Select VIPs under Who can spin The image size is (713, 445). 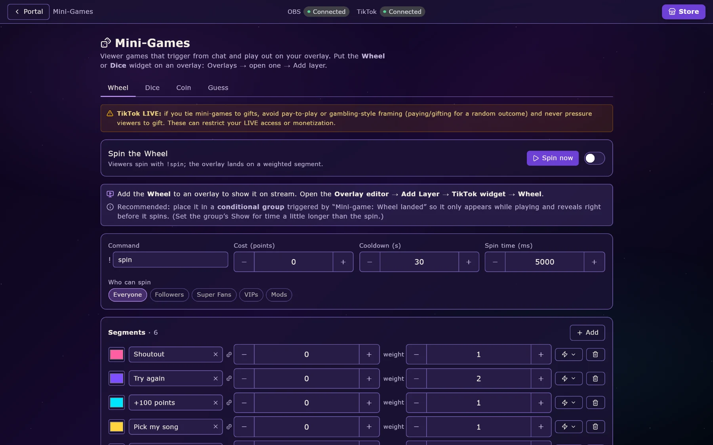click(251, 295)
